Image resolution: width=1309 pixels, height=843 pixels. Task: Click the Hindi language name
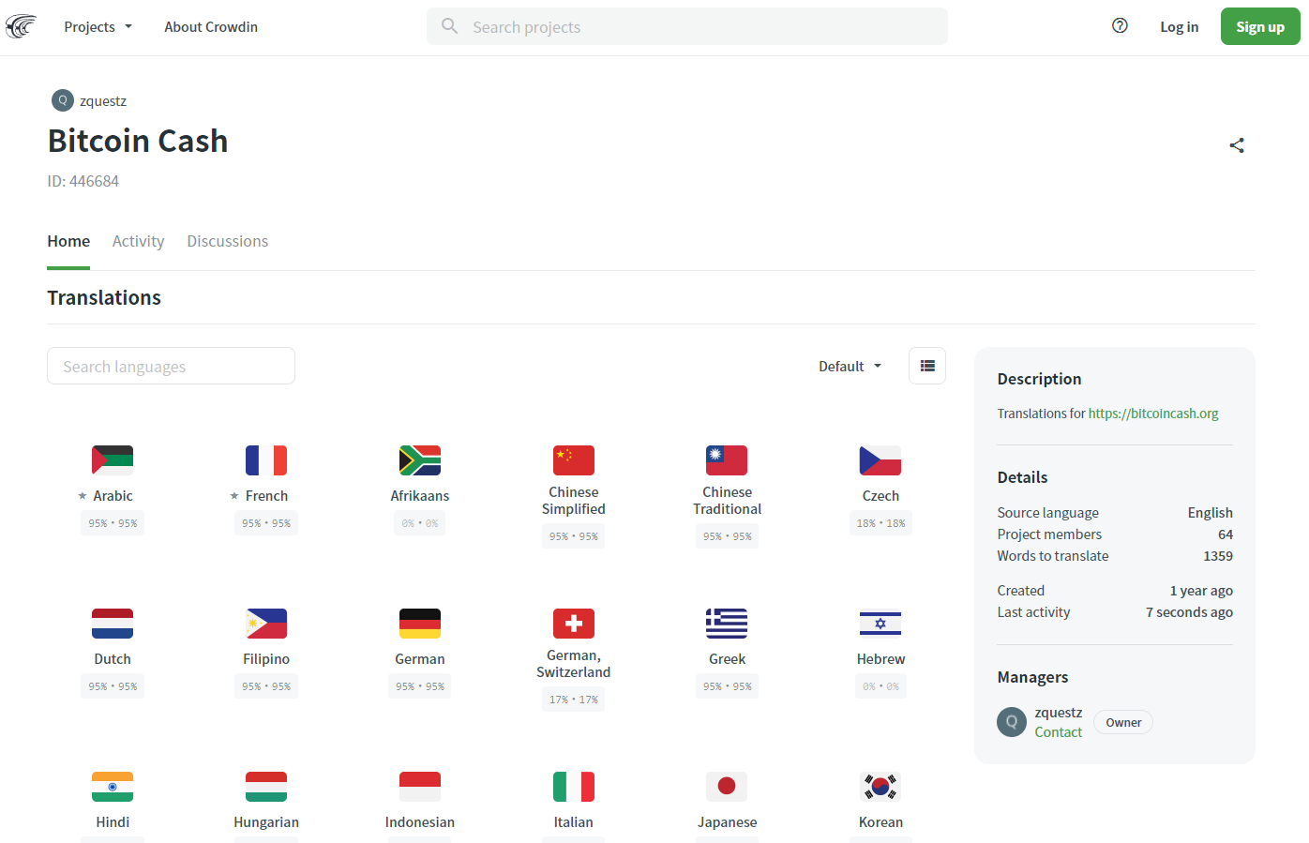[x=113, y=822]
